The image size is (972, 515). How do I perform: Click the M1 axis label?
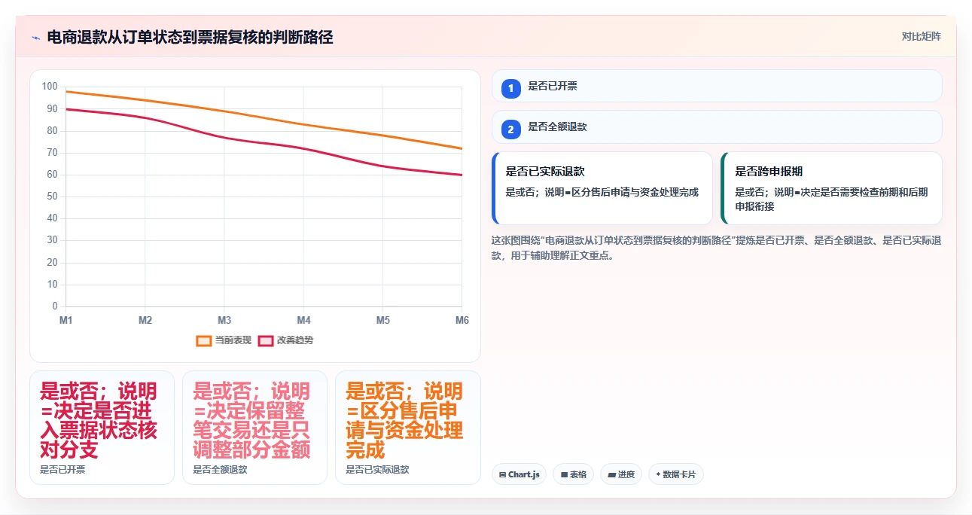(66, 320)
